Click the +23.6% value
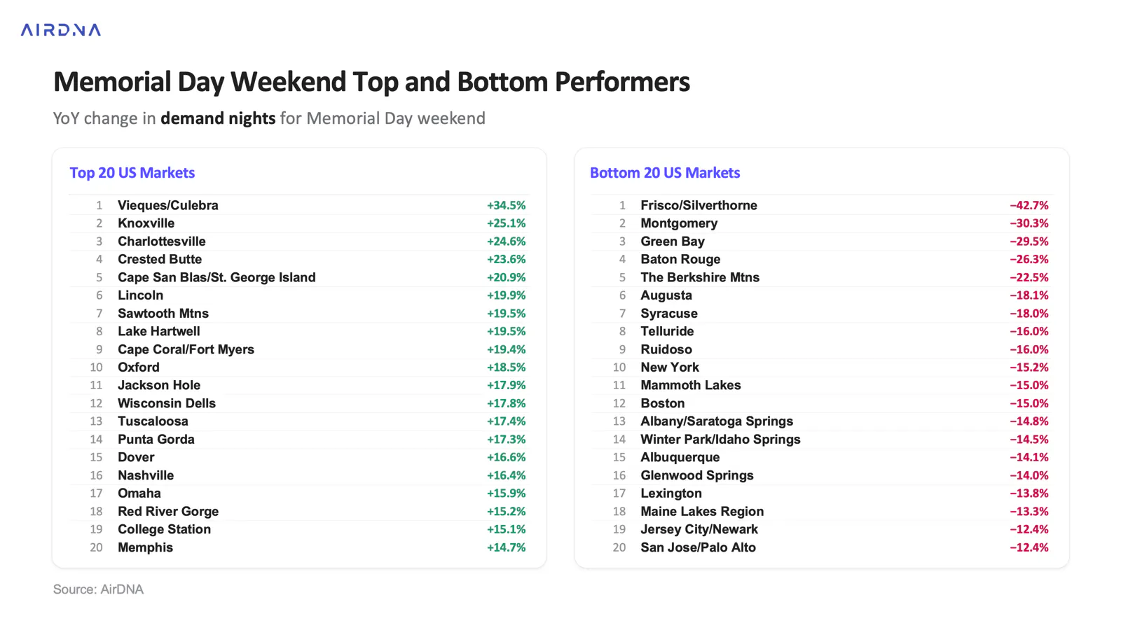This screenshot has height=630, width=1121. [507, 259]
